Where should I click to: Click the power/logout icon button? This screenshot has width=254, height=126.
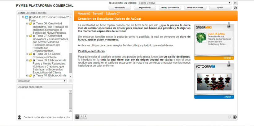pyautogui.click(x=235, y=8)
